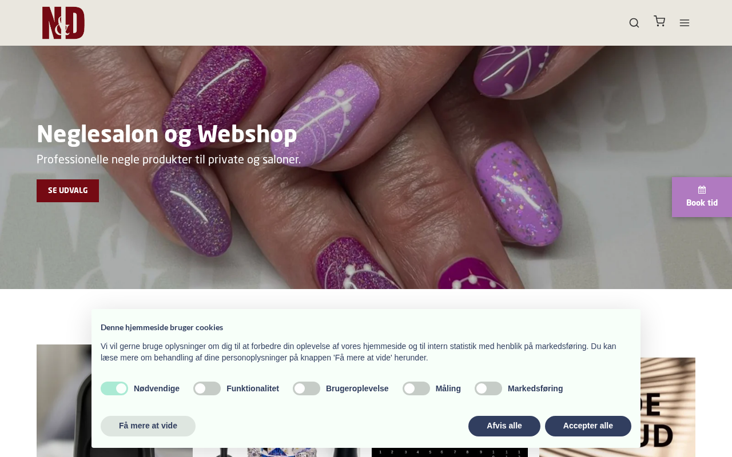The image size is (732, 457).
Task: Click the Neglesalon og Webshop heading
Action: pos(167,134)
